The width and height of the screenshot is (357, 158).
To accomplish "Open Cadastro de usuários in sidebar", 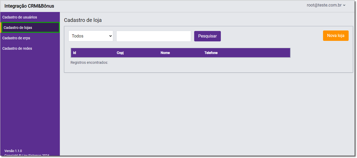I will coord(20,17).
